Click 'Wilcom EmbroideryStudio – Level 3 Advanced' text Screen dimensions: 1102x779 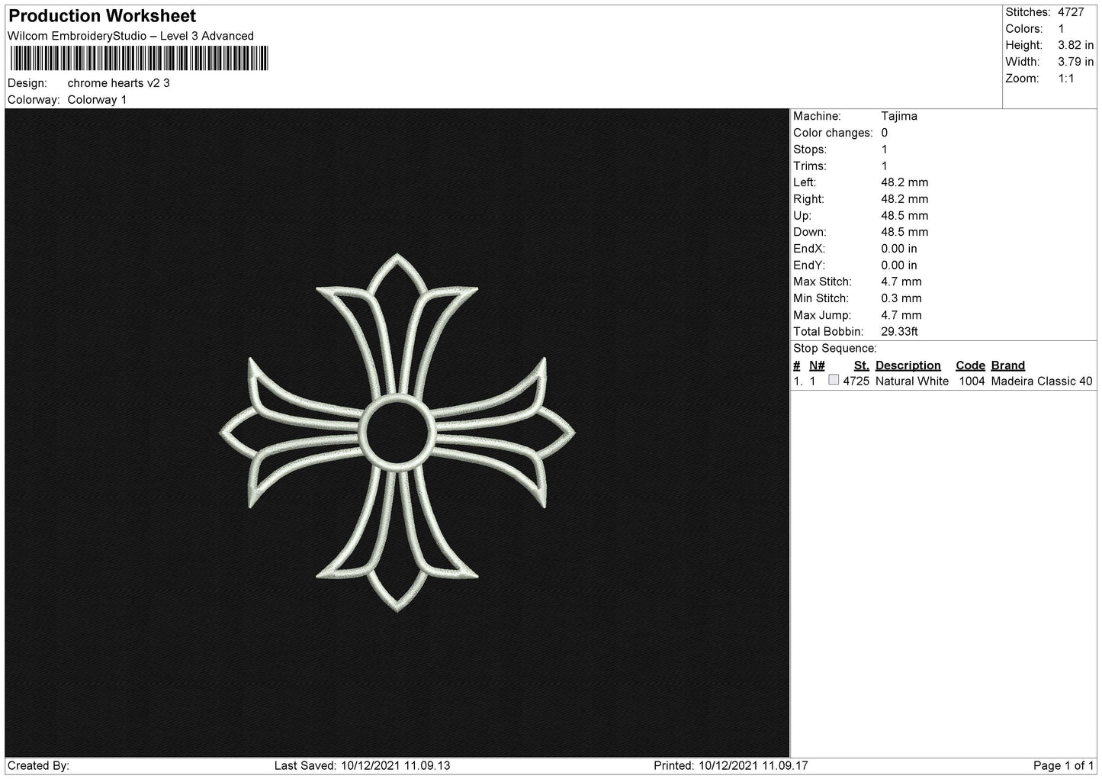tap(130, 36)
